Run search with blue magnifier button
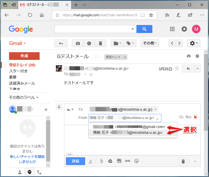 (x=144, y=29)
